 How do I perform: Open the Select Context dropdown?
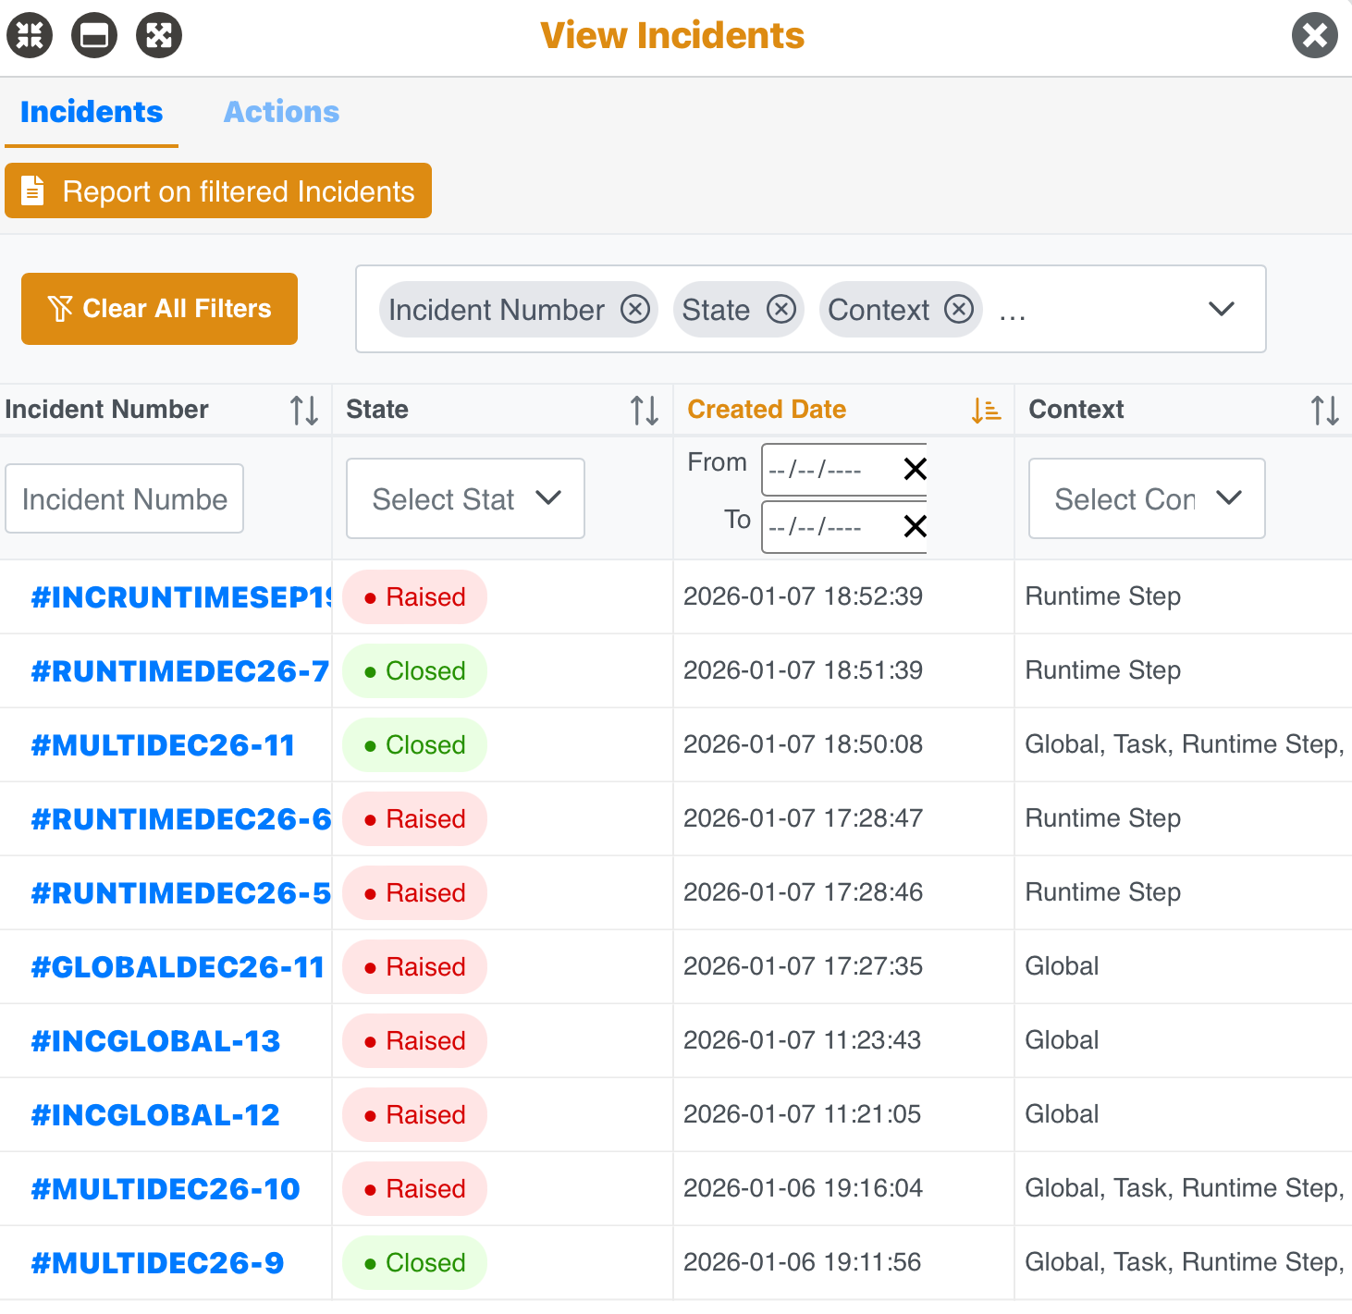[x=1147, y=498]
